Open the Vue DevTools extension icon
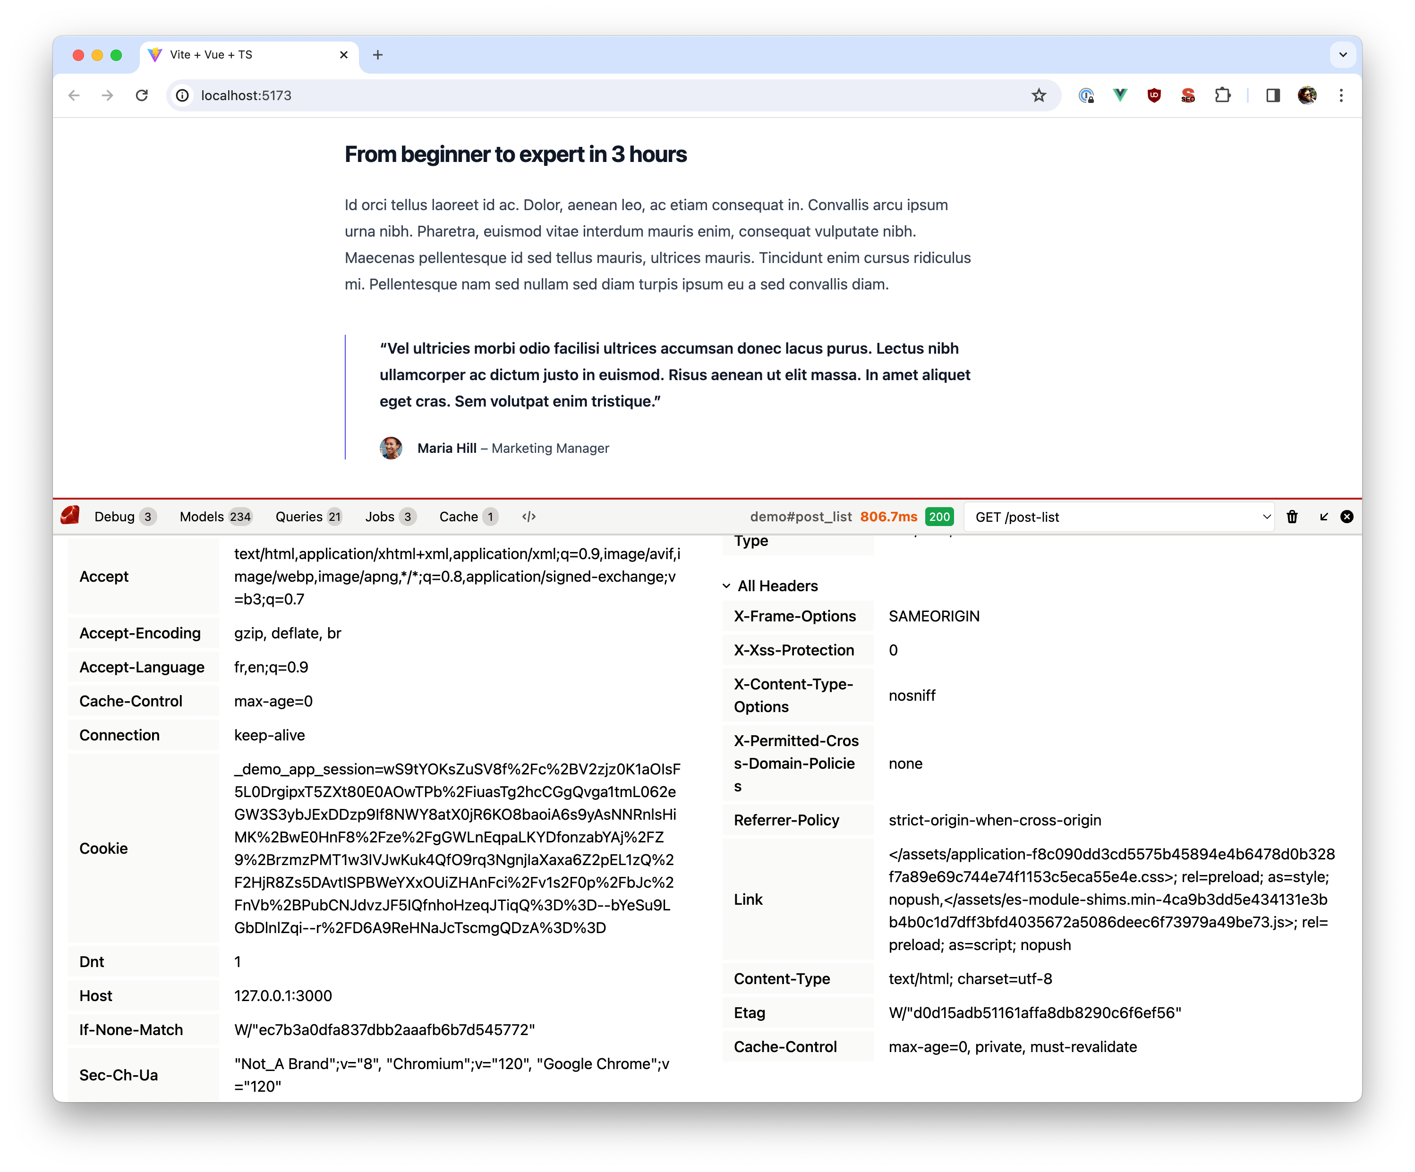 (x=1120, y=96)
